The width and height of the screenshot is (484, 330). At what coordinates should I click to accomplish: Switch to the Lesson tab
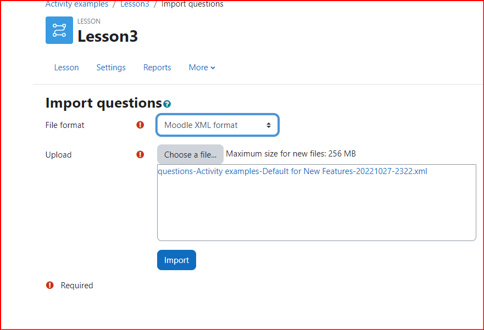point(66,68)
